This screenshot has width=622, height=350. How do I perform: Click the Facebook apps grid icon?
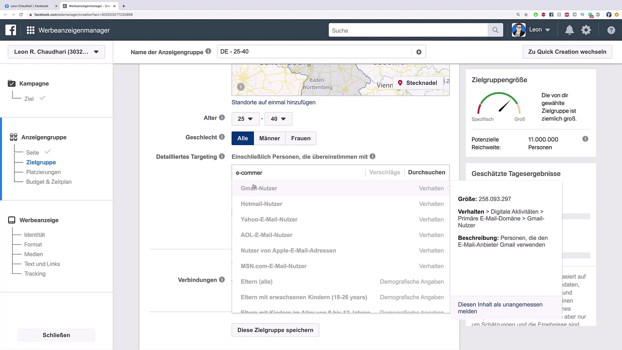[30, 30]
